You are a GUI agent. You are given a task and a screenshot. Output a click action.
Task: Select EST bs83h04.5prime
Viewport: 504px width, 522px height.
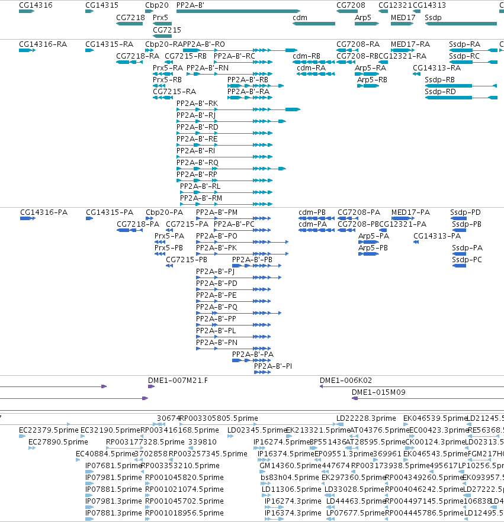pyautogui.click(x=290, y=478)
